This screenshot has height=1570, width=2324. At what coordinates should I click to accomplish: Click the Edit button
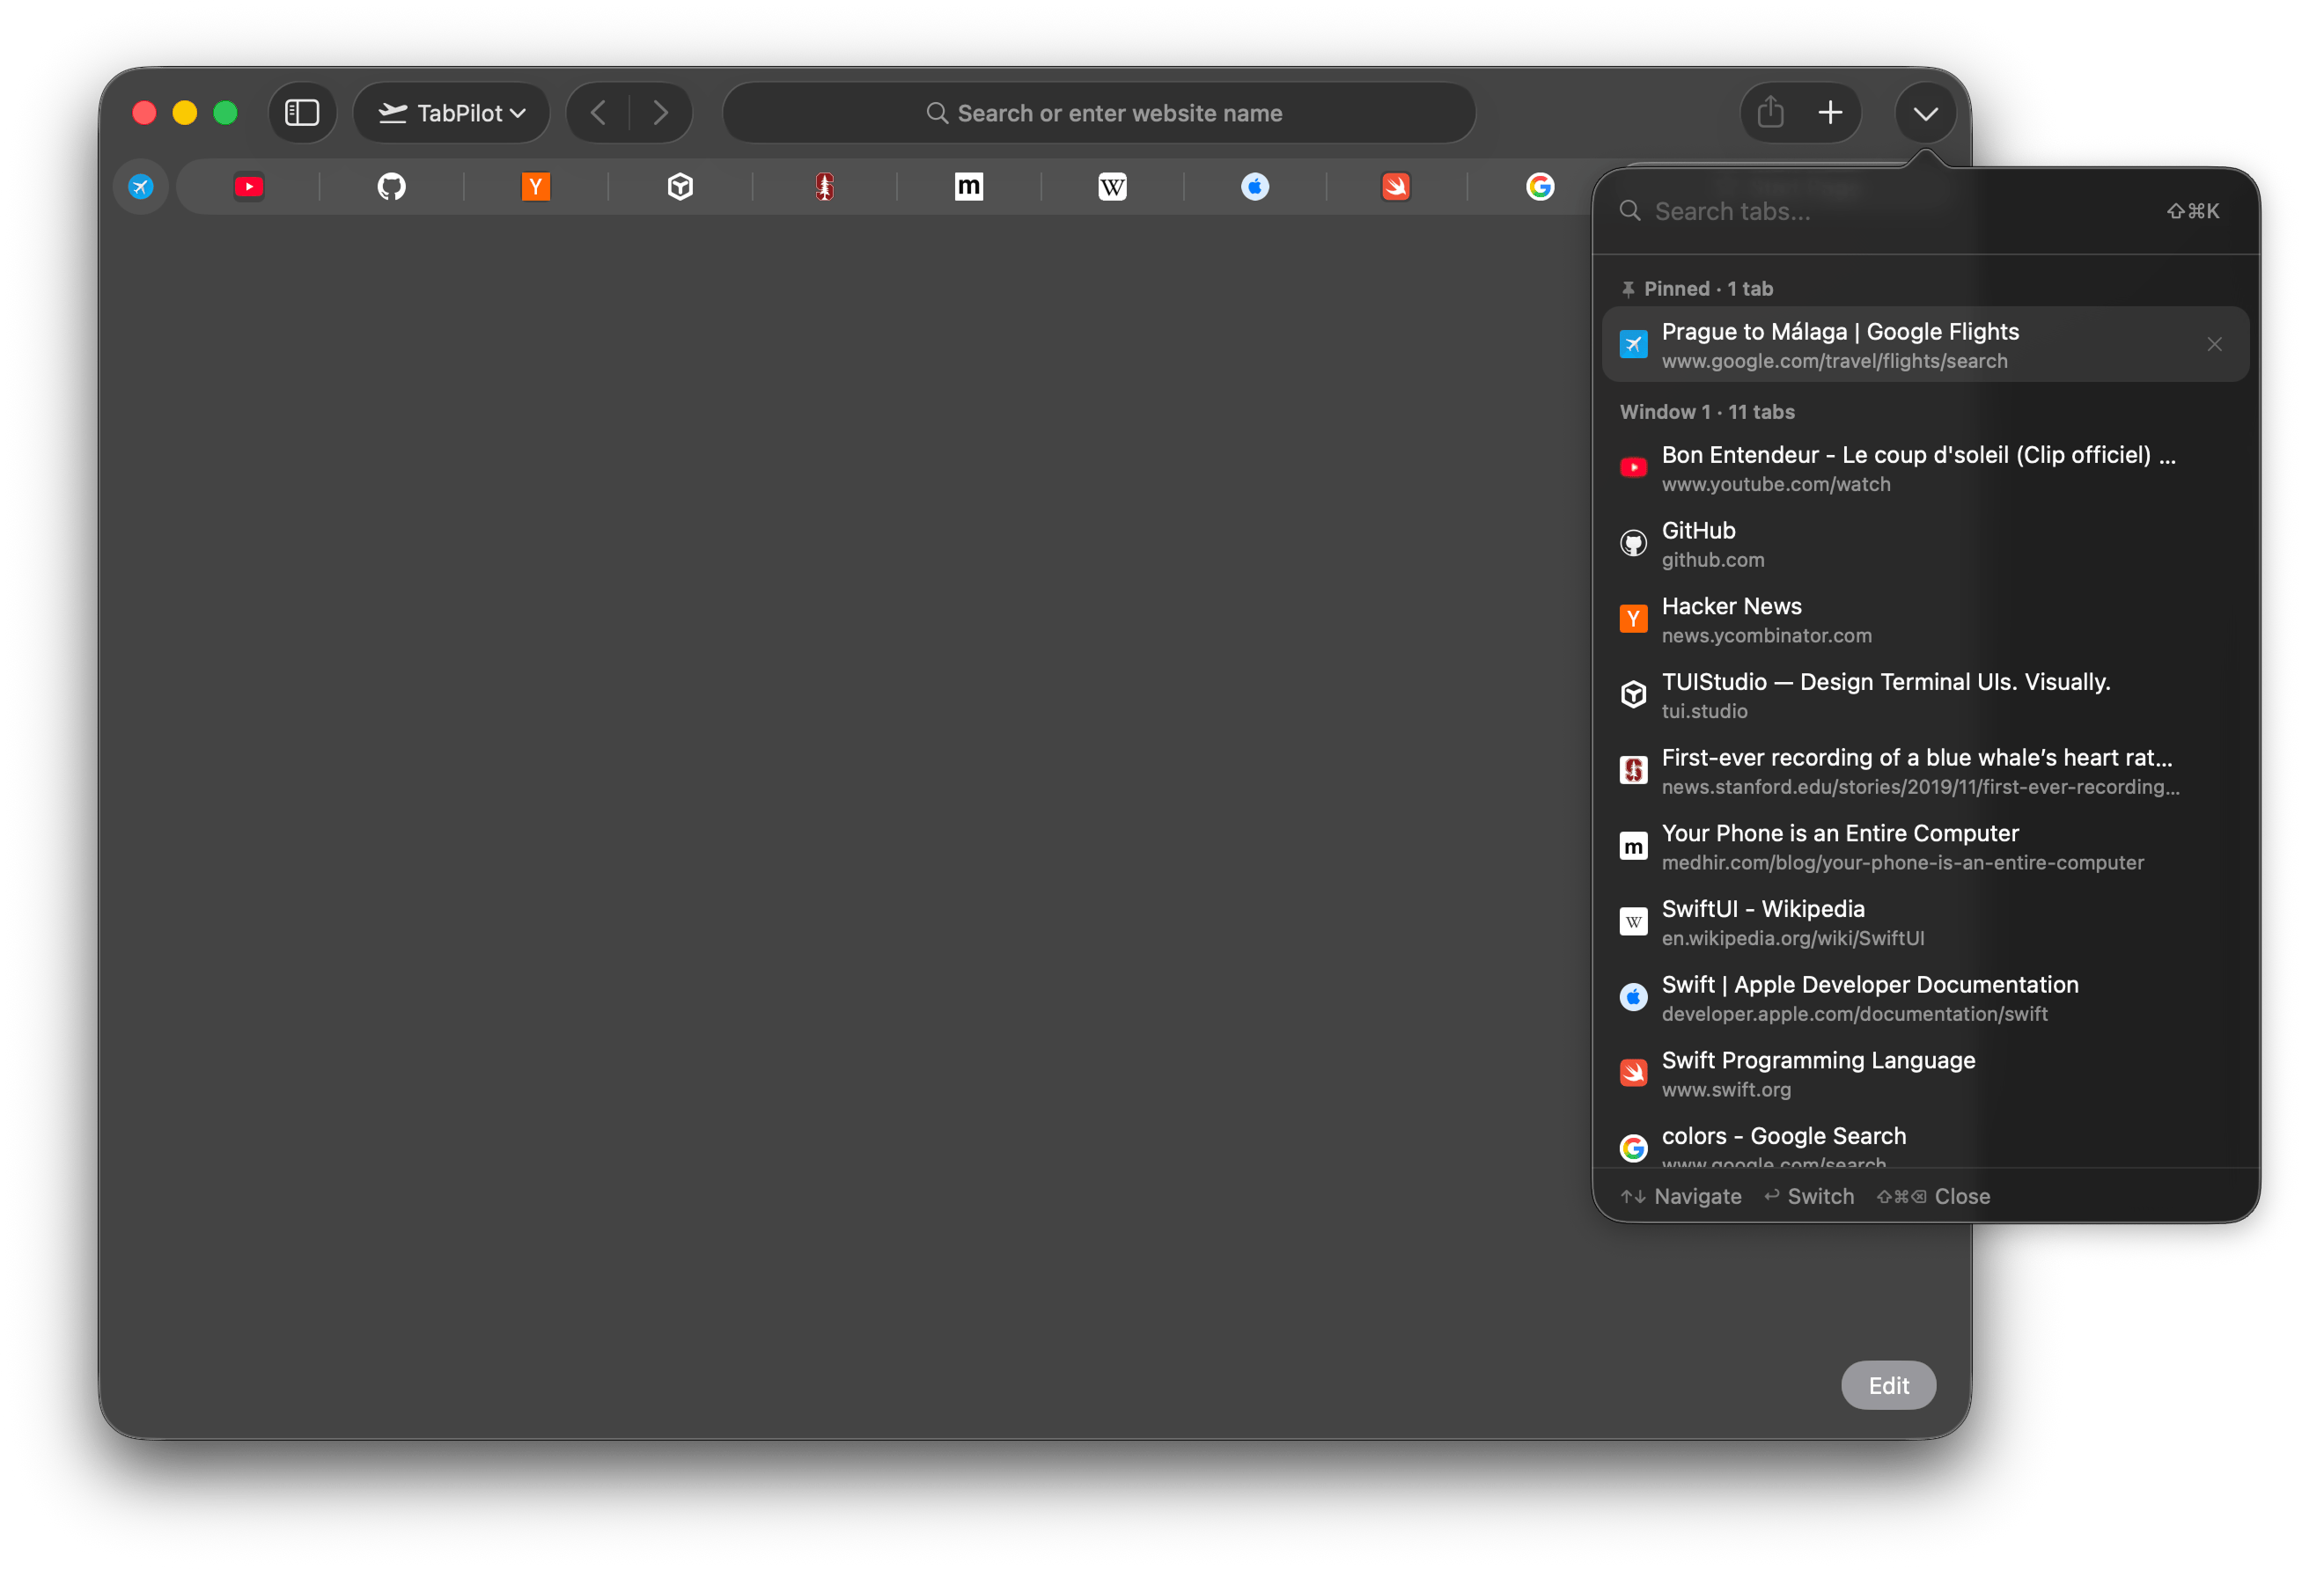[1888, 1385]
